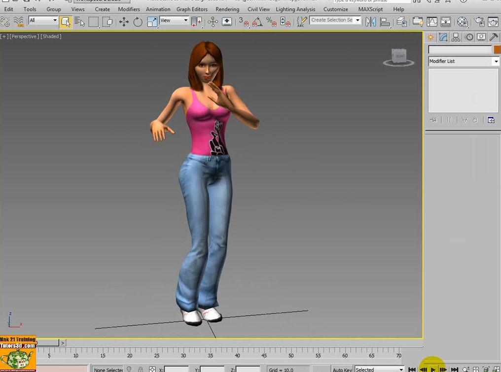This screenshot has width=501, height=372.
Task: Activate the Select Object tool
Action: coord(66,22)
